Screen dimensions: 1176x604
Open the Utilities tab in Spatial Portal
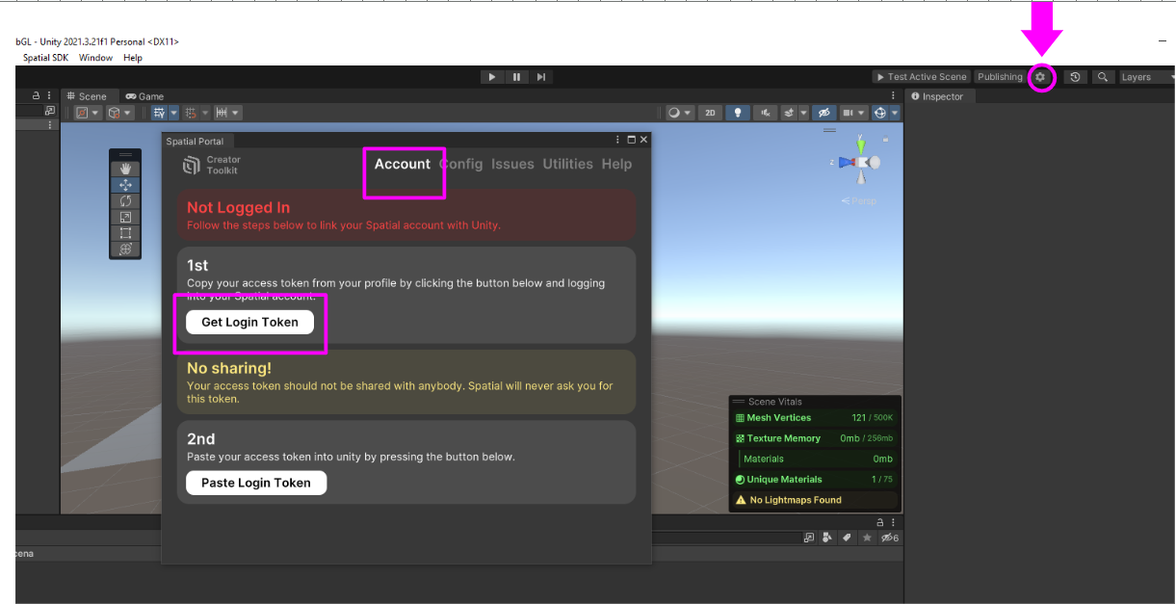point(567,164)
